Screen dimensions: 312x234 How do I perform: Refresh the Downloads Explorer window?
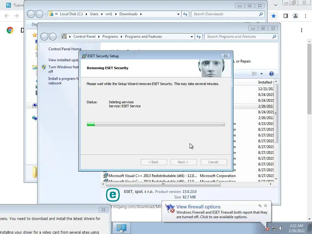[185, 14]
